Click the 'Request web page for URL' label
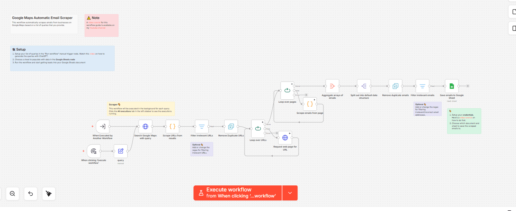516x211 pixels. (x=285, y=148)
